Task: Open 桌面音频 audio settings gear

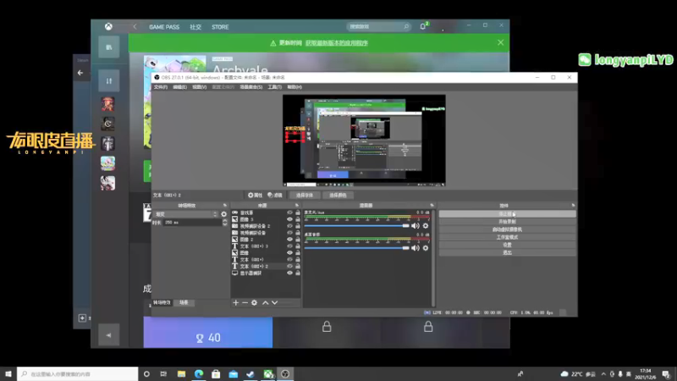Action: click(x=426, y=248)
